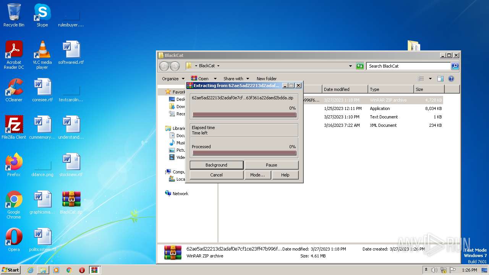Click the Processed total progress bar

(x=244, y=153)
